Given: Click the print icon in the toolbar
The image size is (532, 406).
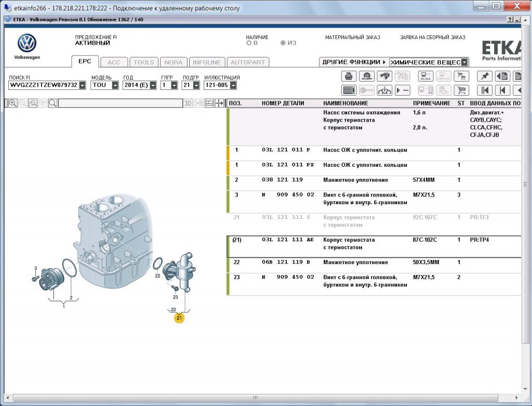Looking at the screenshot, I should point(349,76).
